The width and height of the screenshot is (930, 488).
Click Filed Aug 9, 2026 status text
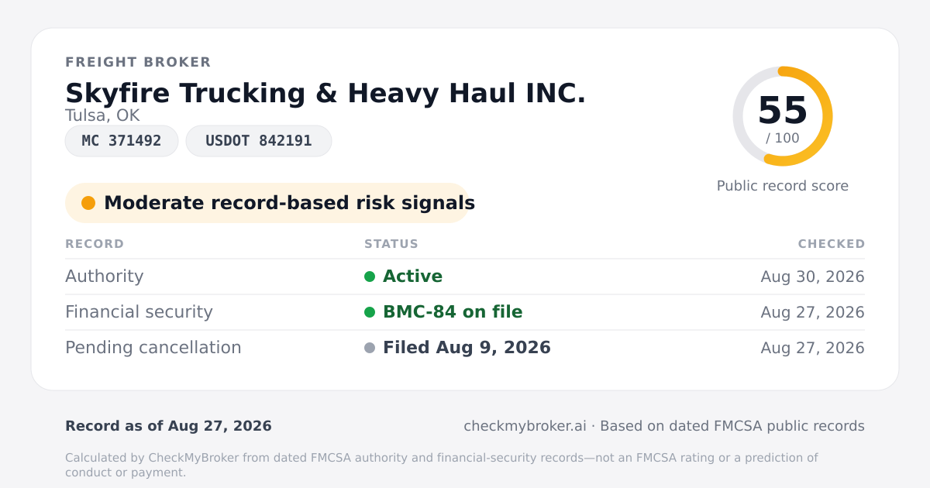(467, 348)
